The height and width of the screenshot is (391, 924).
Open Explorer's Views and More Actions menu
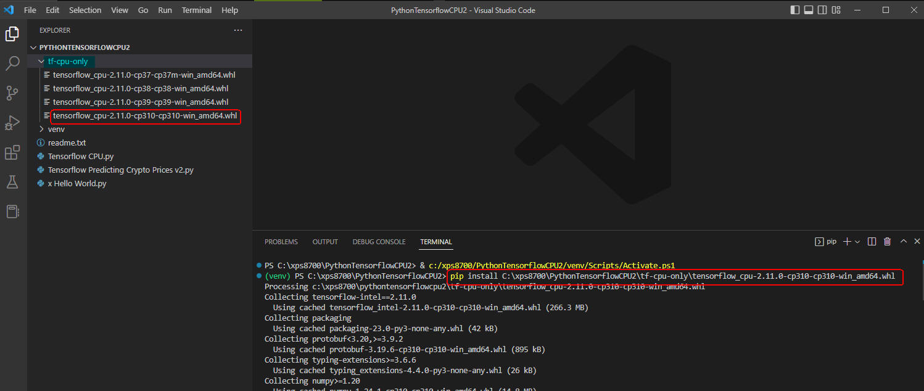click(238, 30)
